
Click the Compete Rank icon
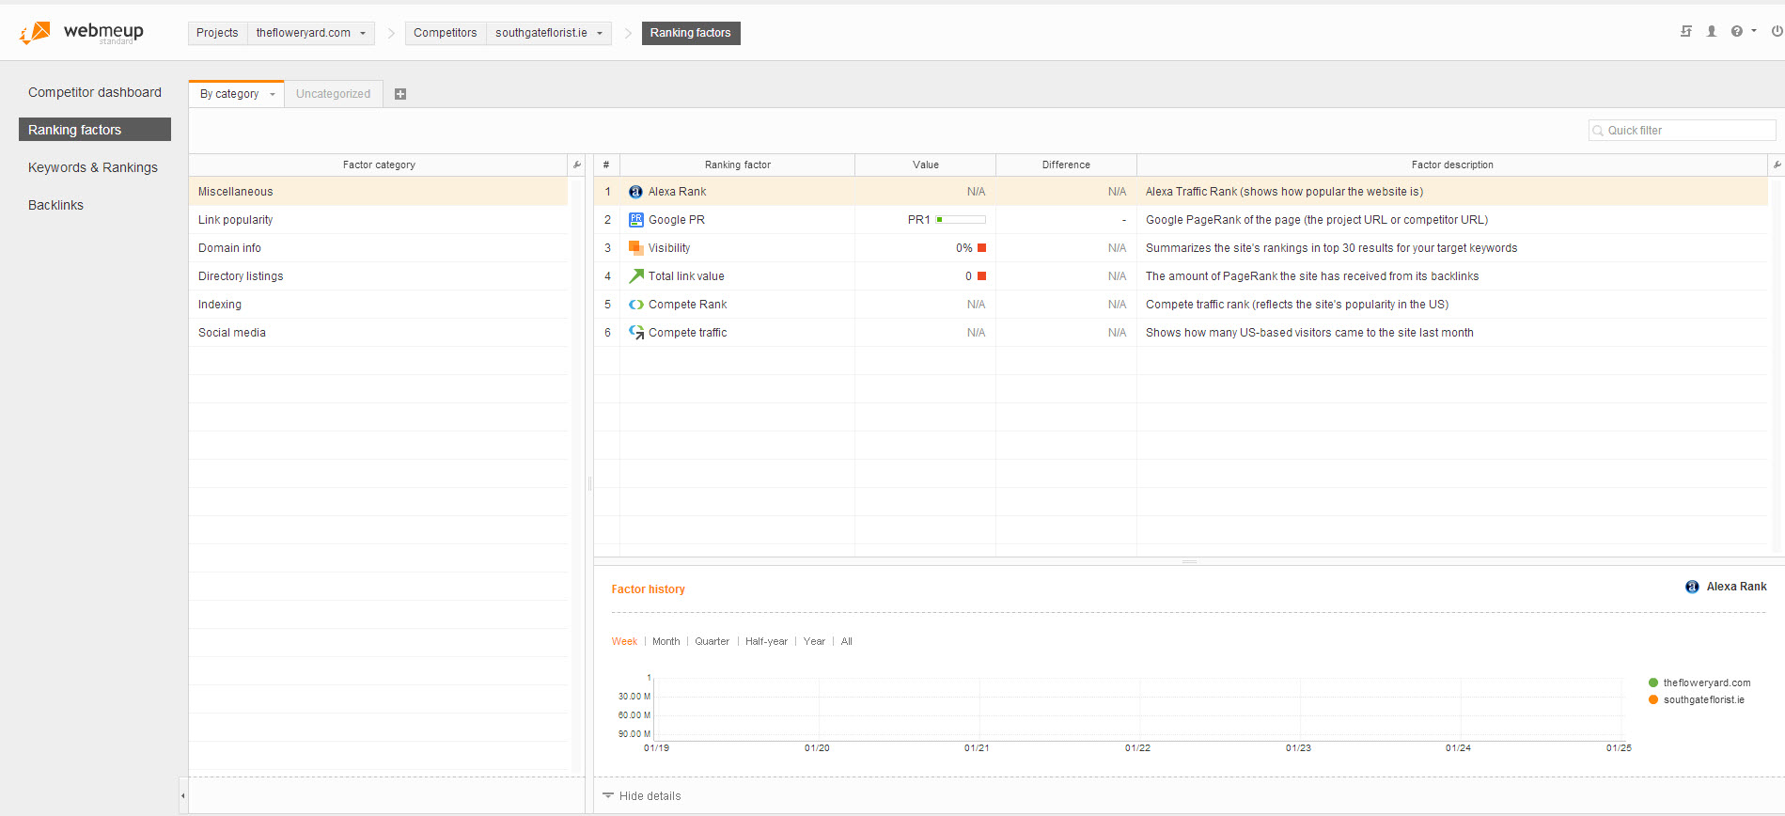pyautogui.click(x=636, y=305)
